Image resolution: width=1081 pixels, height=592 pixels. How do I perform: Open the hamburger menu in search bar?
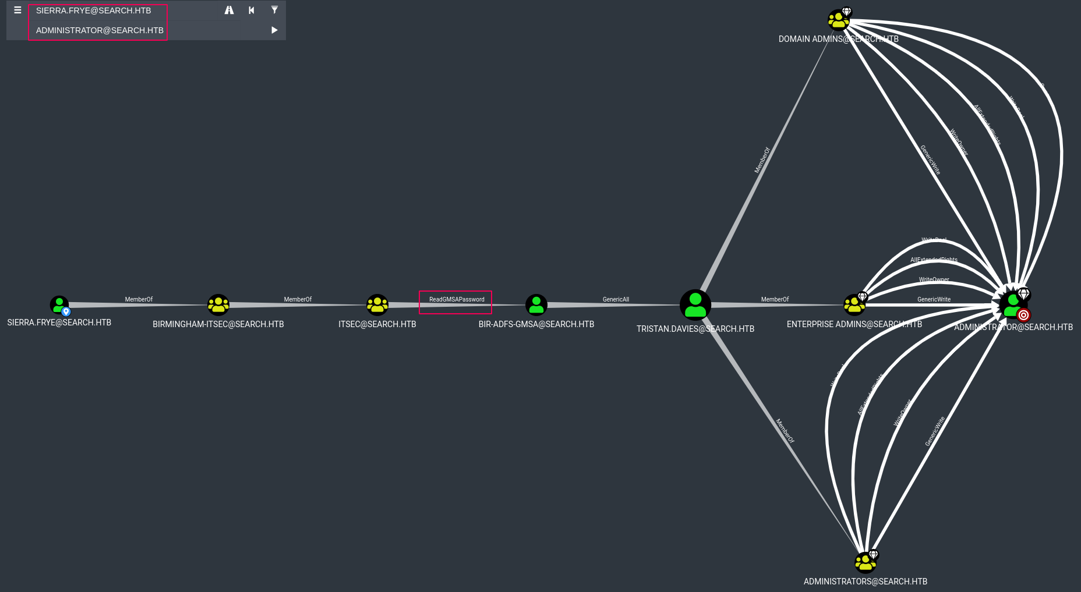tap(17, 10)
